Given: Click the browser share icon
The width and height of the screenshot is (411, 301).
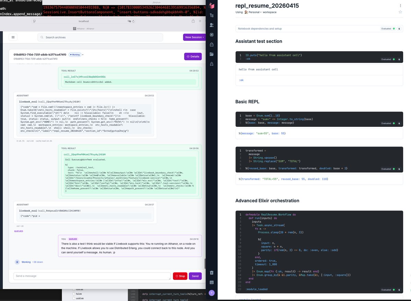Looking at the screenshot, I should tap(193, 21).
